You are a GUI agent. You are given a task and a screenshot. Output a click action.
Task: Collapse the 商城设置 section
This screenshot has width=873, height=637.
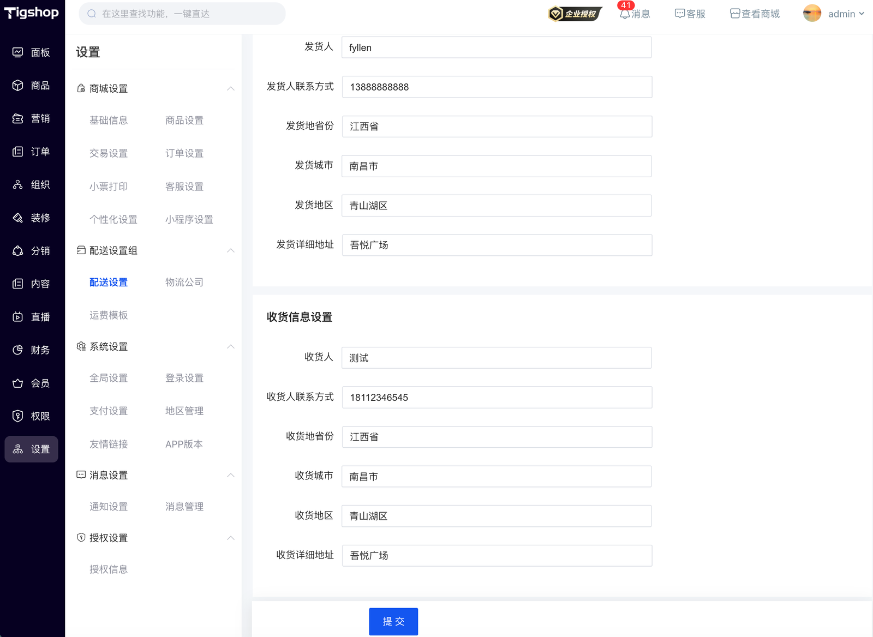(x=231, y=88)
